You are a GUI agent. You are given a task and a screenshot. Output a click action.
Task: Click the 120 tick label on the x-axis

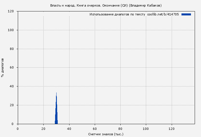coord(172,129)
